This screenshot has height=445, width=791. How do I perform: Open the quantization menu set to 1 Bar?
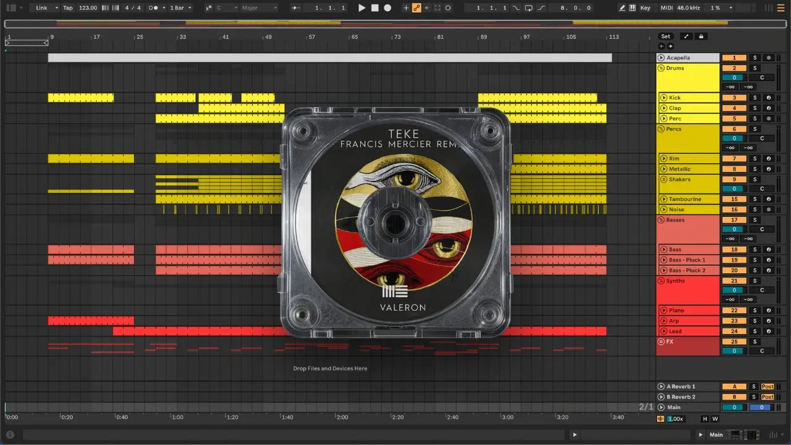pos(180,8)
